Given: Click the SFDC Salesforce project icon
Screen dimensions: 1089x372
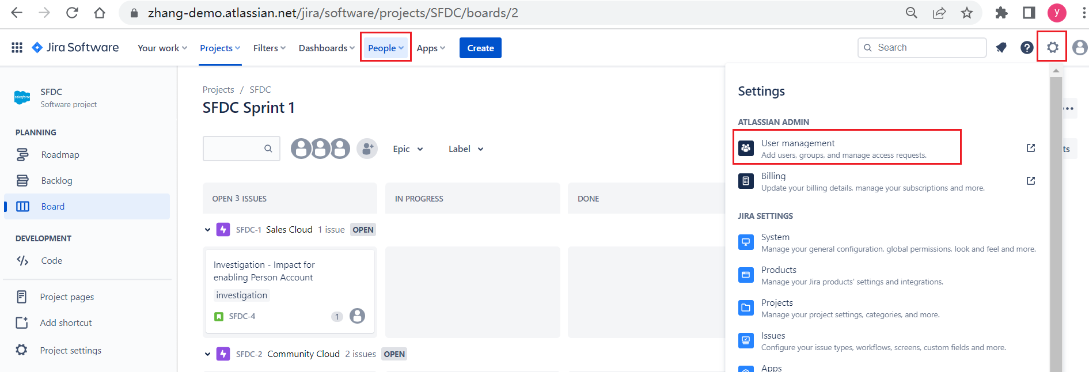Looking at the screenshot, I should (x=22, y=97).
